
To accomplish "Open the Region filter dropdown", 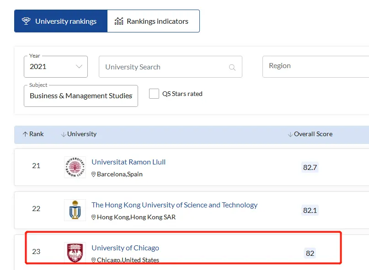I will click(x=316, y=67).
